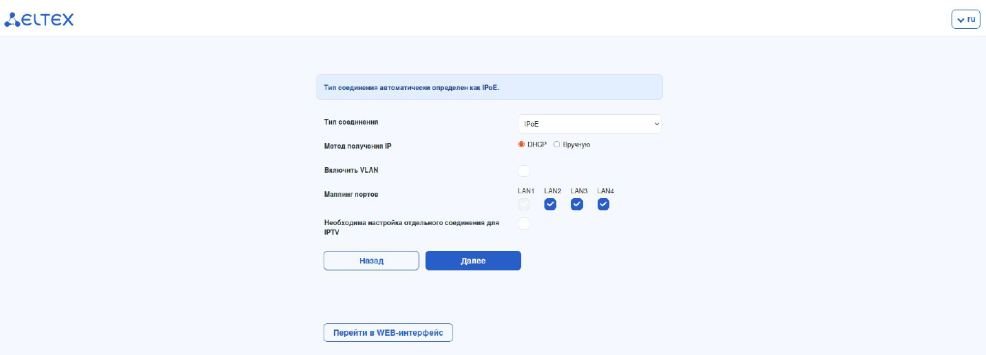This screenshot has height=355, width=986.
Task: Untick the LAN4 port checkbox
Action: click(603, 204)
